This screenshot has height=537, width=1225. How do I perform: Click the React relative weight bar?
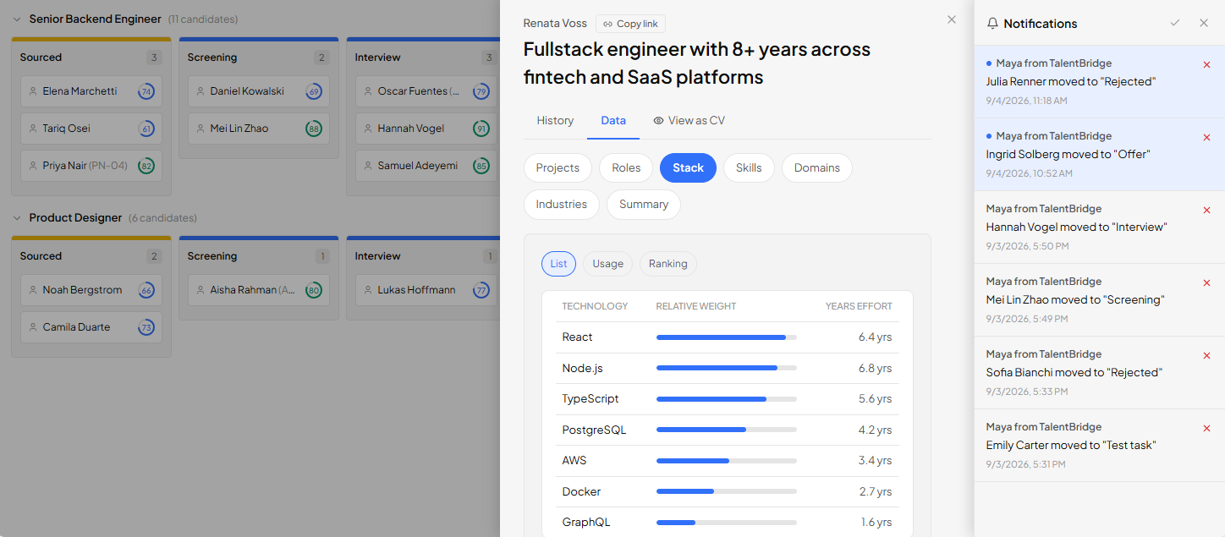click(727, 337)
